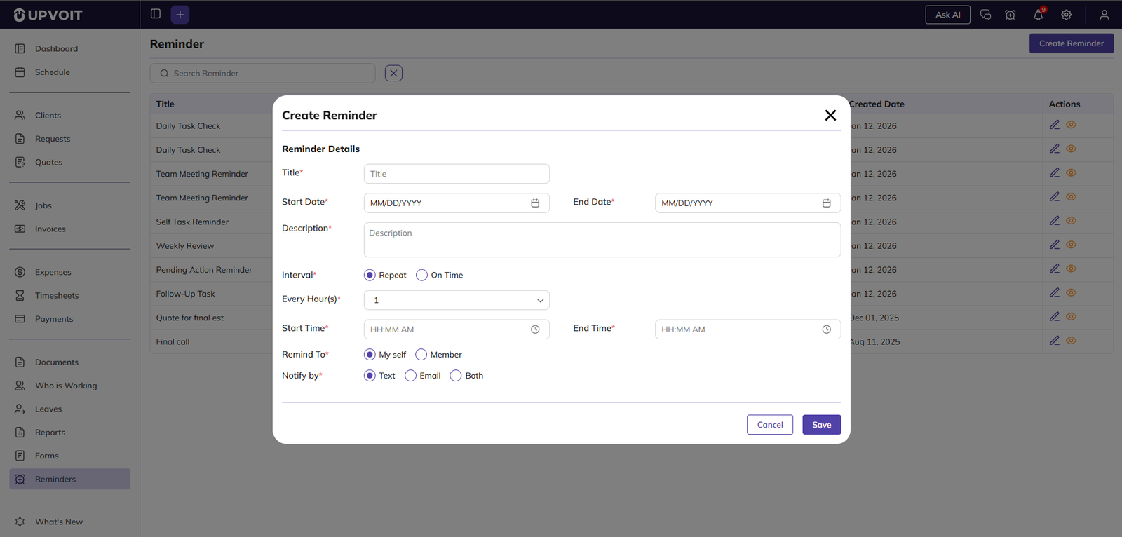Click into the Title input field
The width and height of the screenshot is (1122, 537).
457,174
